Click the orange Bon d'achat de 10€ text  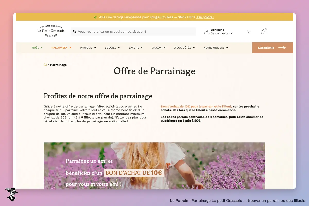point(196,106)
